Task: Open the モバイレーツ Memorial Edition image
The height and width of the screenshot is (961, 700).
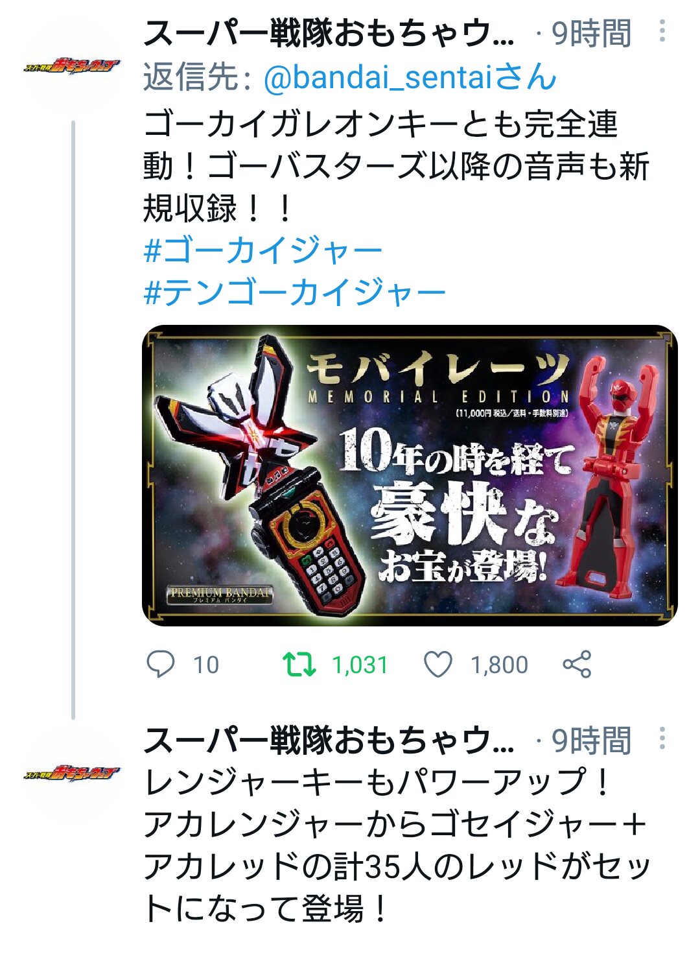Action: pyautogui.click(x=410, y=475)
